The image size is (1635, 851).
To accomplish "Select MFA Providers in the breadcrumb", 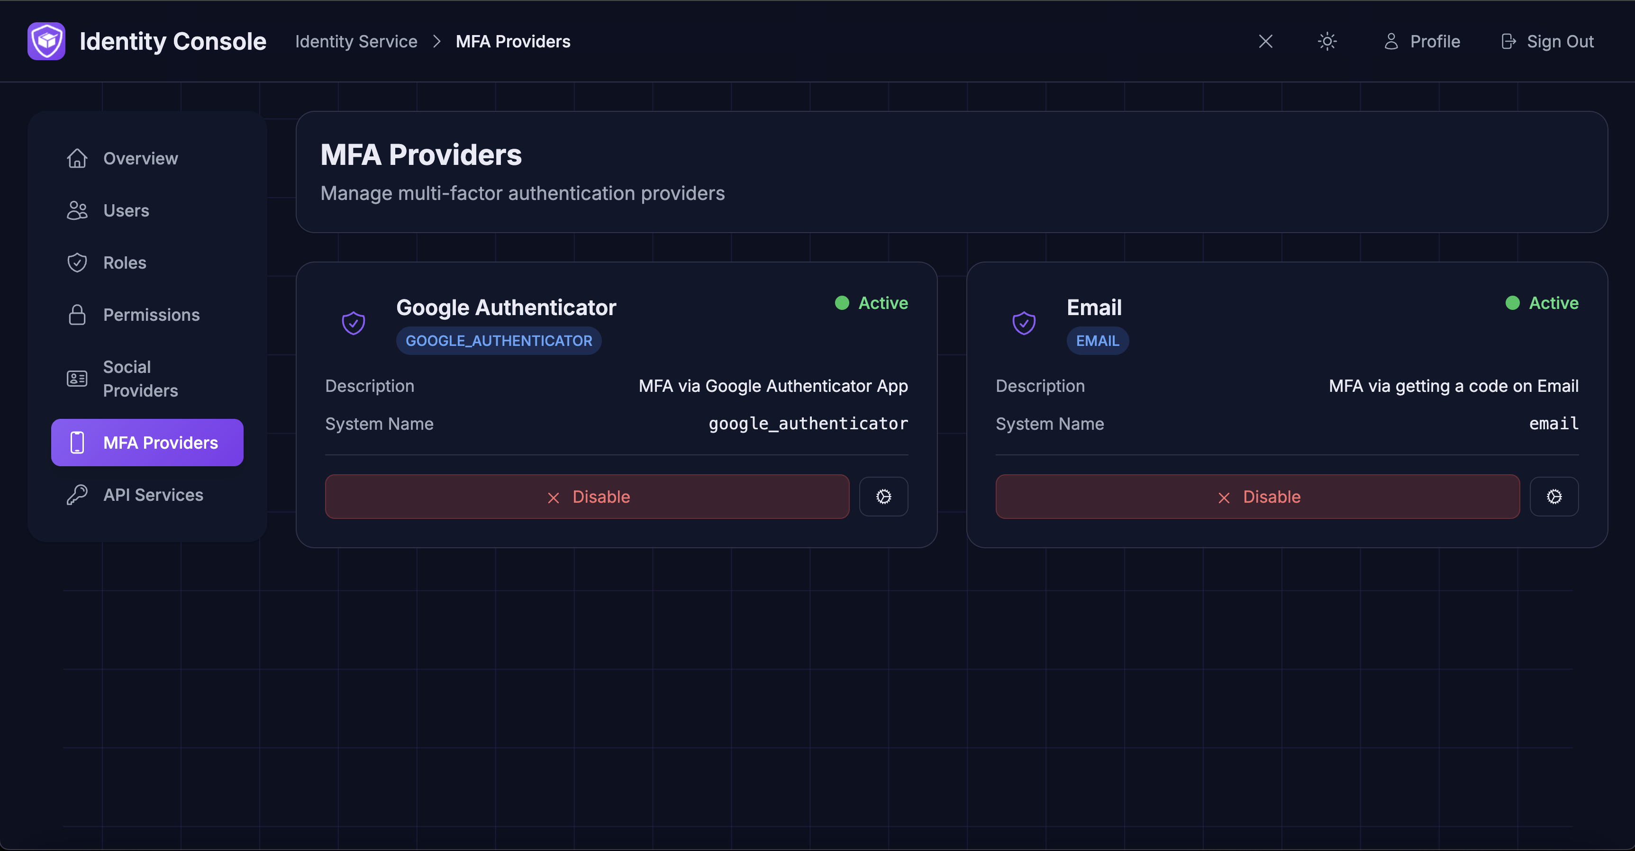I will coord(513,41).
